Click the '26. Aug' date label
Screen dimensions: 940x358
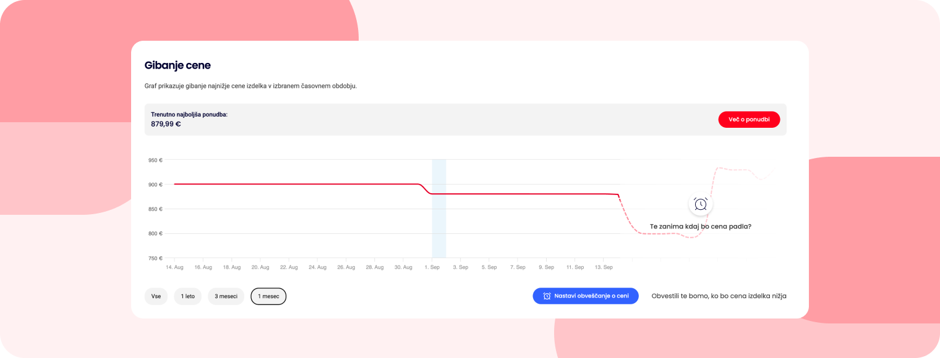(346, 267)
